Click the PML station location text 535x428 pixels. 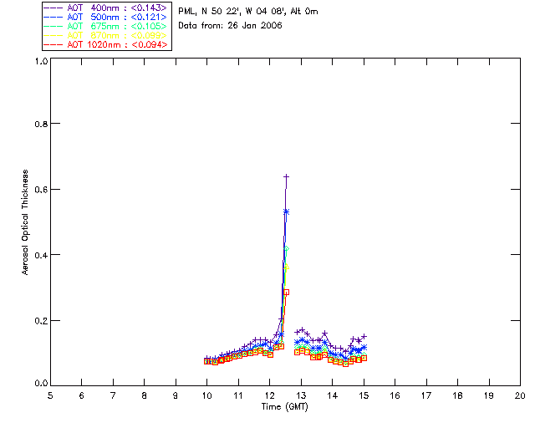pyautogui.click(x=248, y=11)
